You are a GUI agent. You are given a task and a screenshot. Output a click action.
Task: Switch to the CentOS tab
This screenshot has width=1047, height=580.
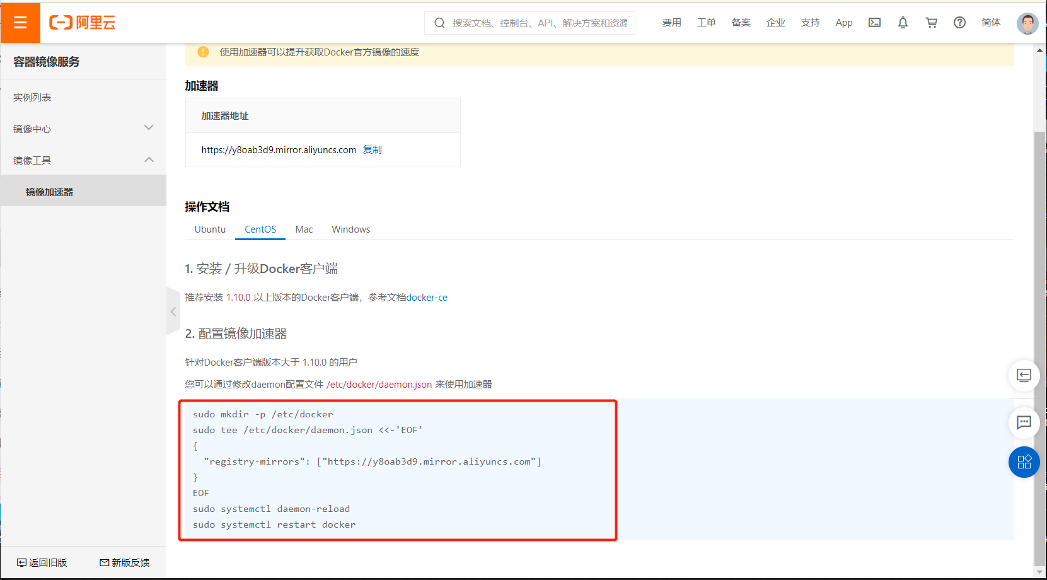coord(260,229)
